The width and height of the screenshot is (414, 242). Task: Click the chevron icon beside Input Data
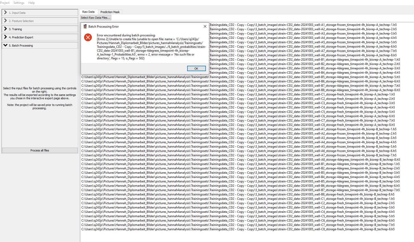coord(5,12)
